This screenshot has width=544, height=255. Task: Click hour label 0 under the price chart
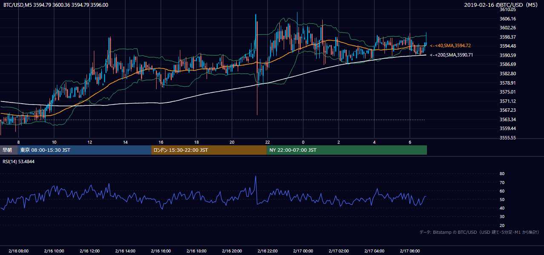[x=303, y=142]
